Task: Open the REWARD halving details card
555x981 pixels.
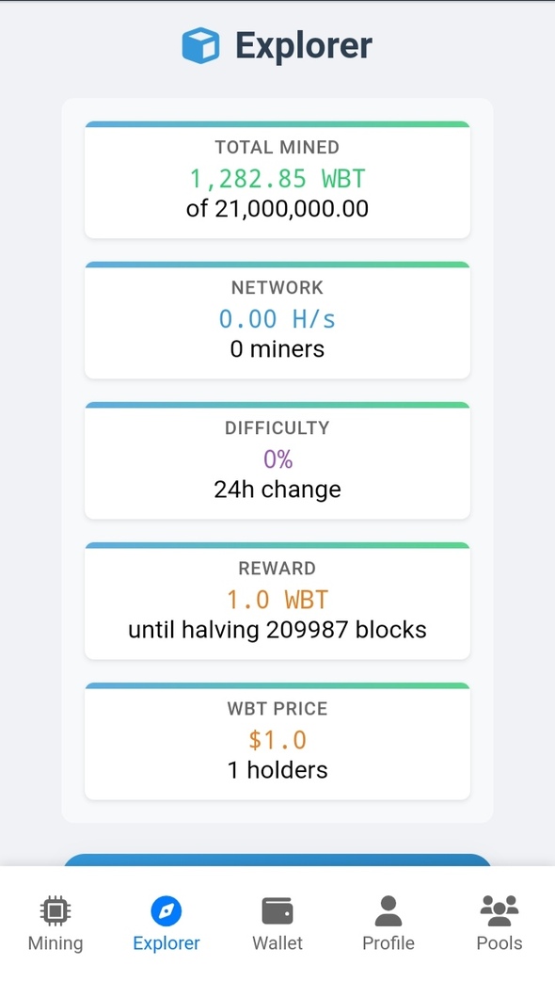Action: coord(277,600)
